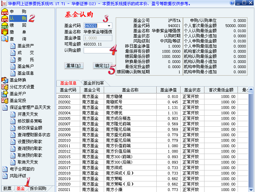The image size is (255, 192).
Task: Open the 报价回购 bottom tab
Action: pyautogui.click(x=38, y=188)
